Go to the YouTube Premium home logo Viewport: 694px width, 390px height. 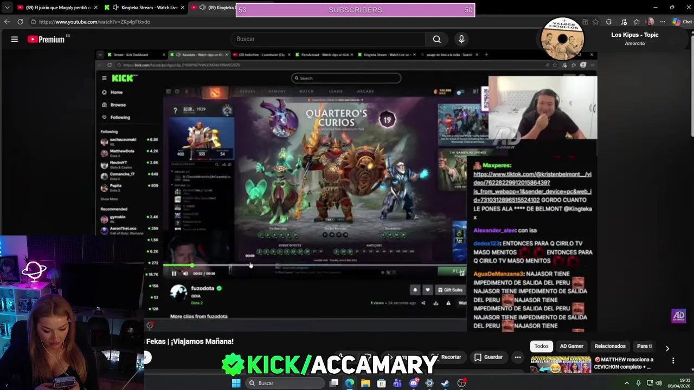(46, 39)
